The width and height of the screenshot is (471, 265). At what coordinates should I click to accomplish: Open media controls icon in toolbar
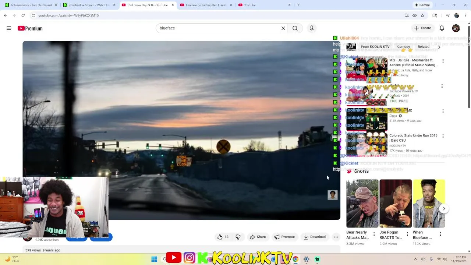point(448,15)
